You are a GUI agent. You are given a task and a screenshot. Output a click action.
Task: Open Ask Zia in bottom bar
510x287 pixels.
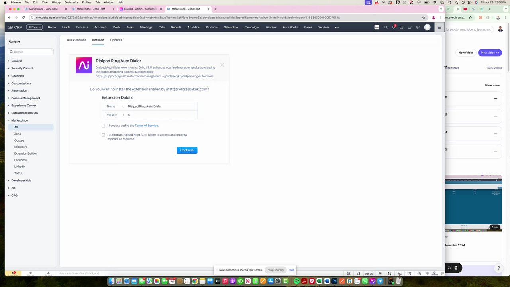[369, 273]
